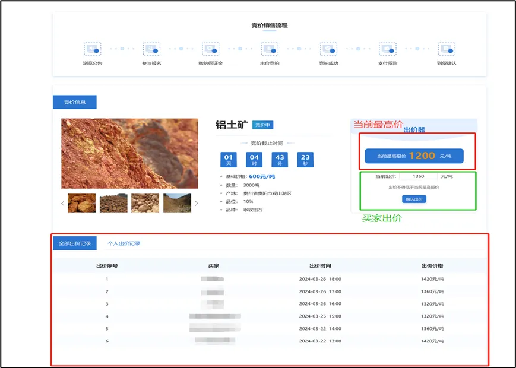Click row 1 price 1420元/吨
The image size is (516, 368).
tap(432, 279)
